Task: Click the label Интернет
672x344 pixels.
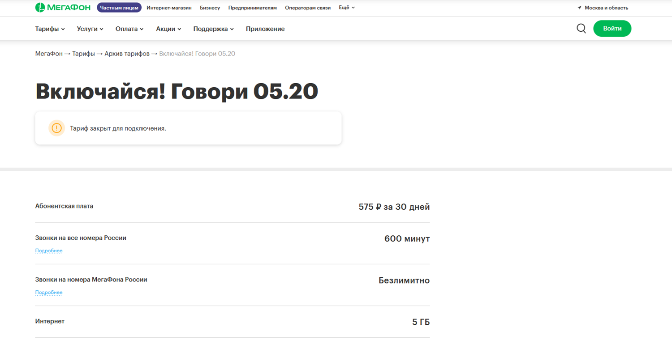Action: (50, 321)
